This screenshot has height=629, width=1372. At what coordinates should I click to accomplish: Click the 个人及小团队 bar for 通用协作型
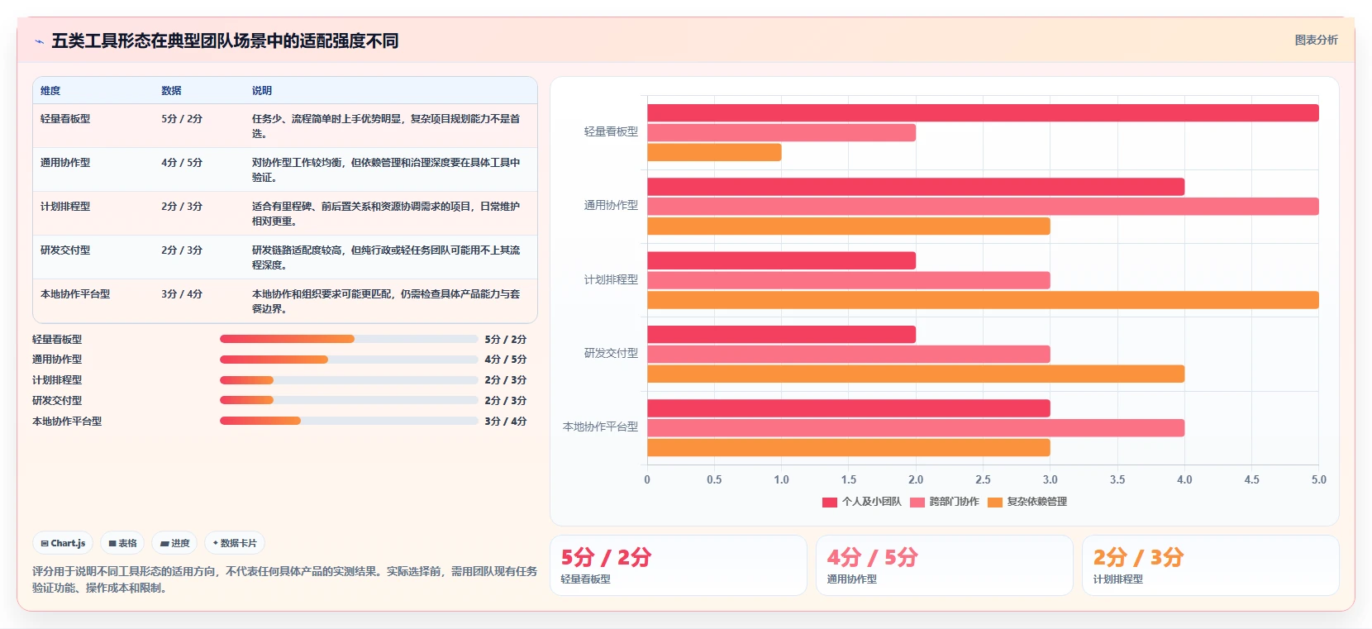(x=916, y=187)
